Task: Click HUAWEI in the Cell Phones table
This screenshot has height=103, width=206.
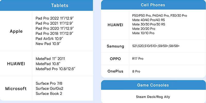Action: pos(115,24)
